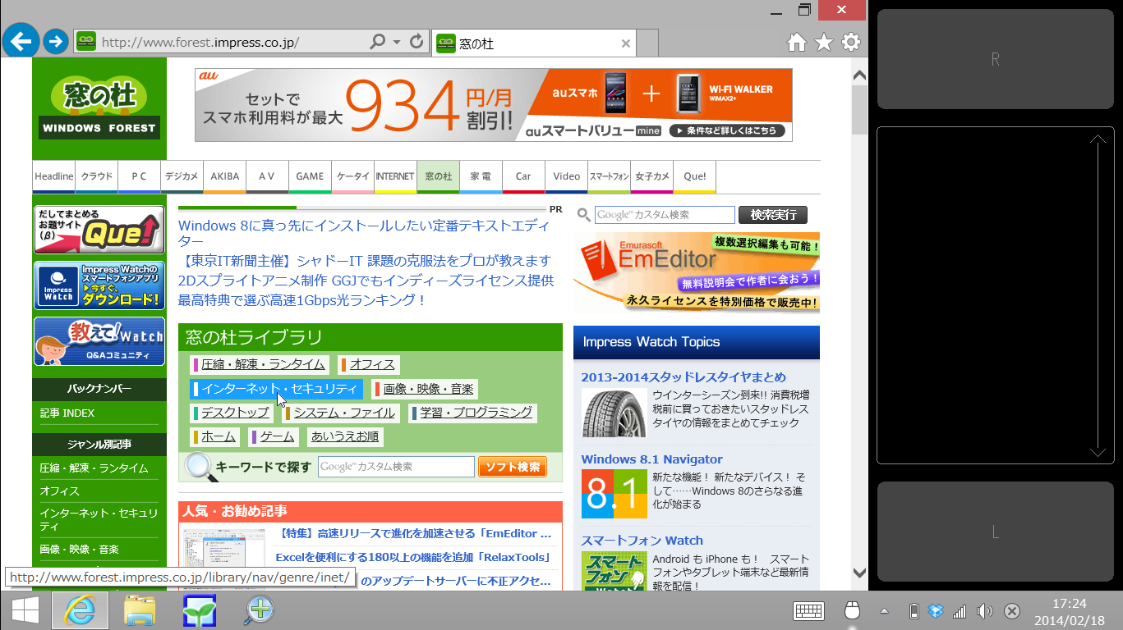Switch to the INTERNET category tab

[395, 176]
